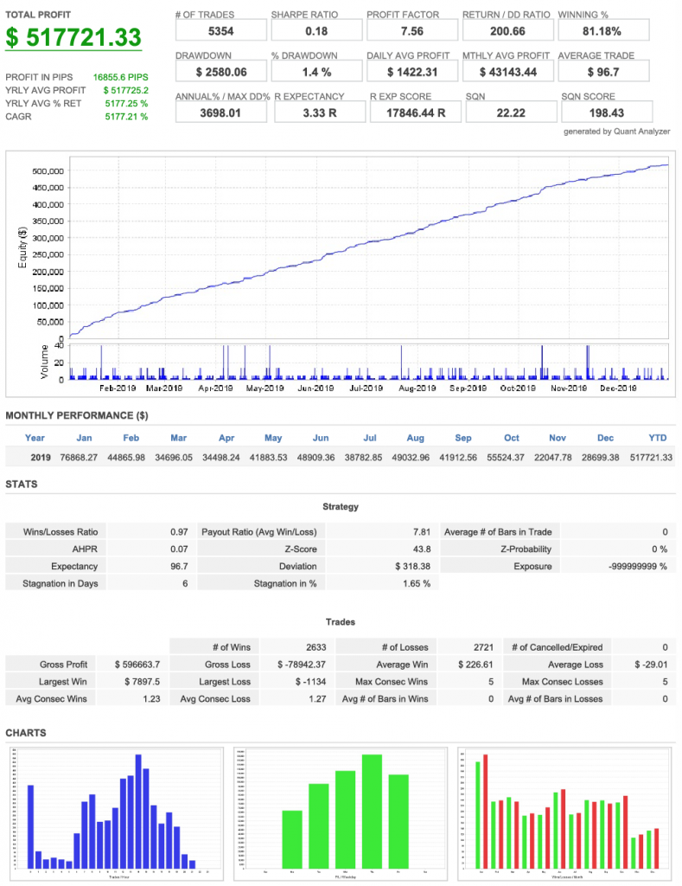Click the total profit value $517721.33
682x886 pixels.
[x=73, y=38]
